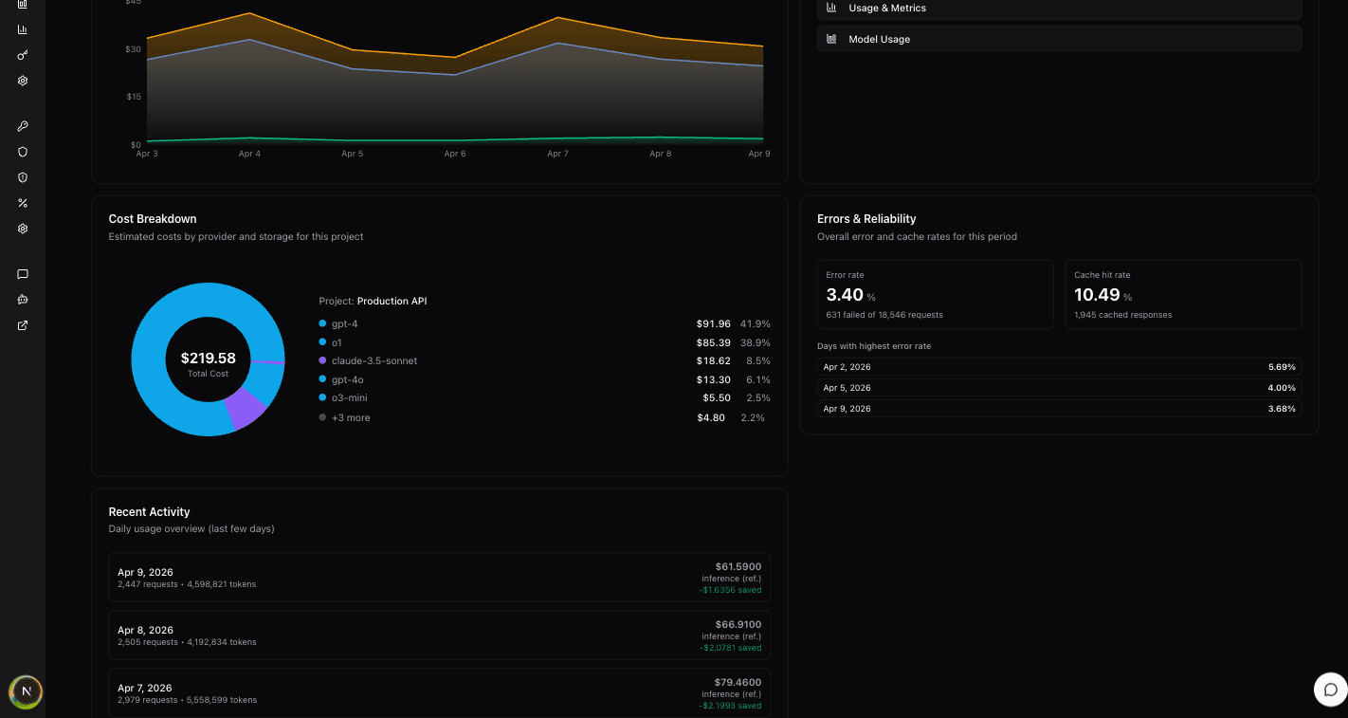Open the floating chat support bubble
This screenshot has width=1348, height=718.
tap(1330, 690)
